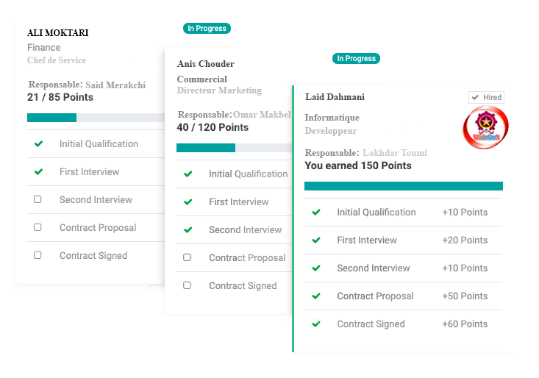This screenshot has width=539, height=378.
Task: Tick Ali Moktari's Contract Signed checkbox
Action: tap(38, 255)
